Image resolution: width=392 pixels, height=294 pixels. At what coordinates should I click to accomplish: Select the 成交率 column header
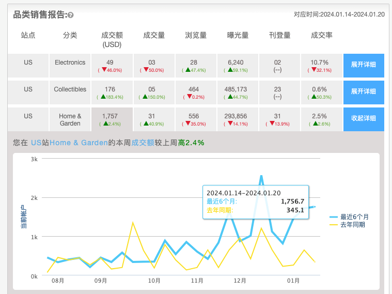pos(322,35)
